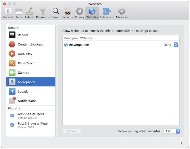Screen dimensions: 190x149
Task: Select theverge.com row in Configured Websites
Action: (110, 45)
